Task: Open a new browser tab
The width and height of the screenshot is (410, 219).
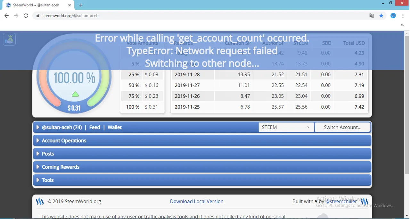Action: tap(81, 5)
